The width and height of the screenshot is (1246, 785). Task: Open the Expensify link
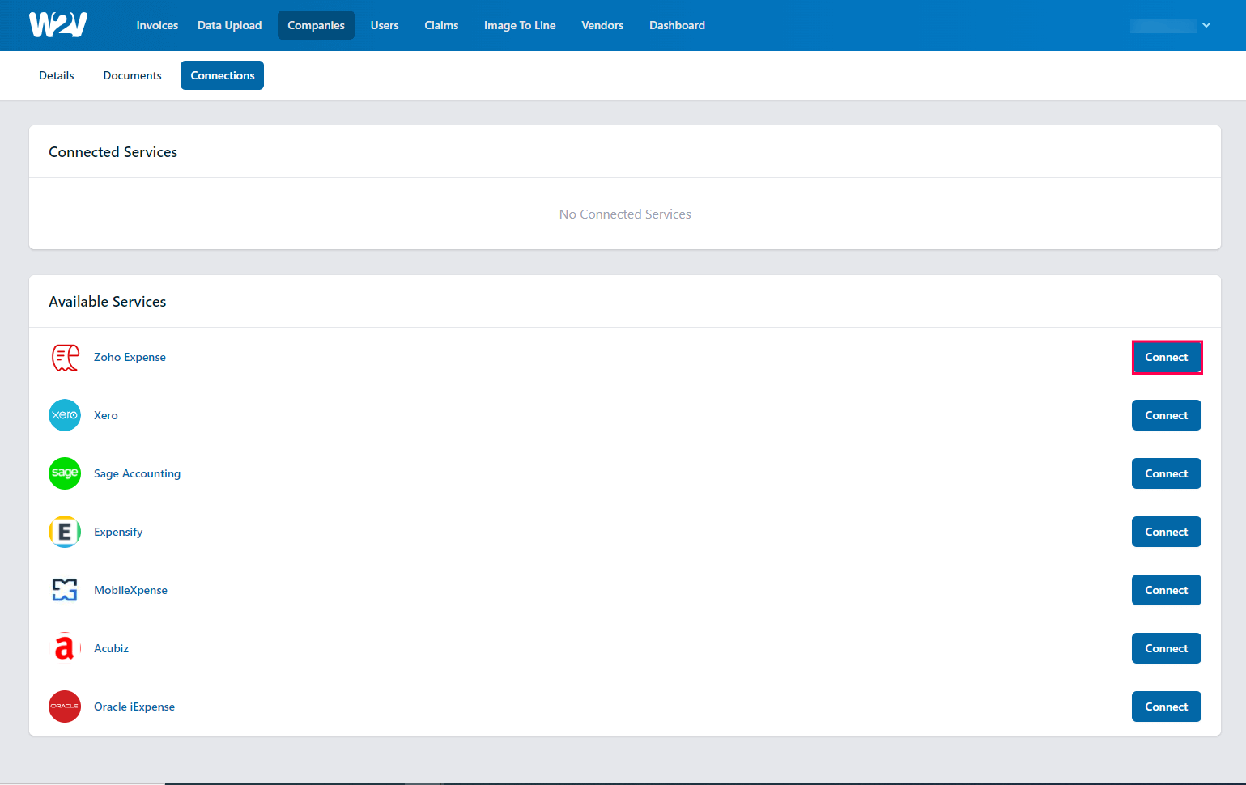118,532
